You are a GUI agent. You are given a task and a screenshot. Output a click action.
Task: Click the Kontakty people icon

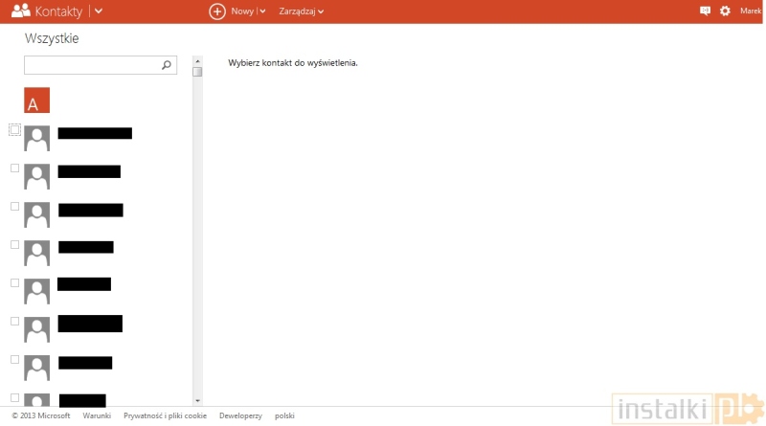tap(21, 11)
